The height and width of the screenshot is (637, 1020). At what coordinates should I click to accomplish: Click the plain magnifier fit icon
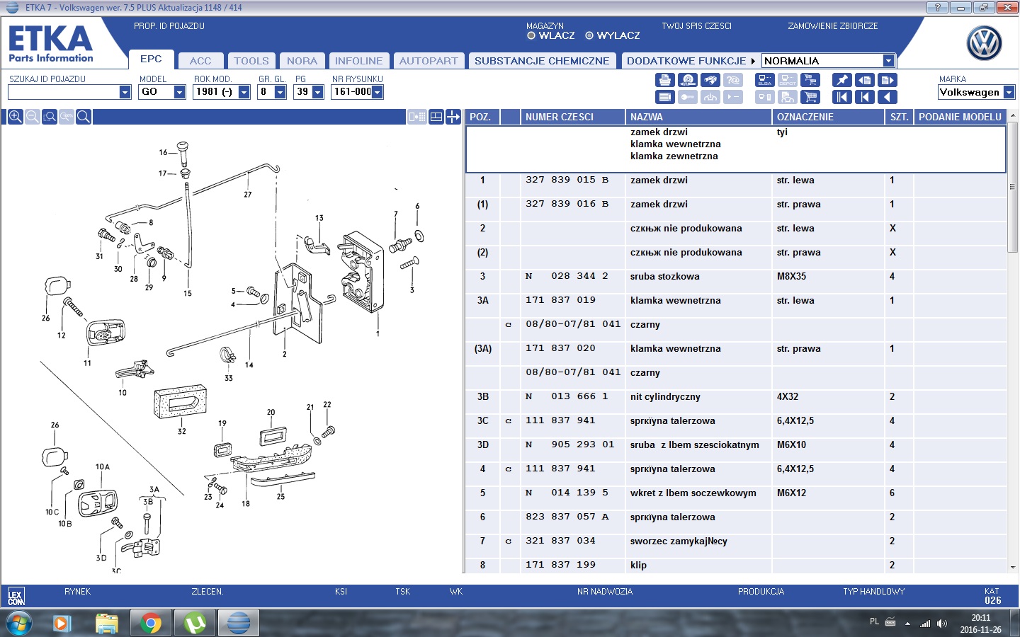coord(84,117)
